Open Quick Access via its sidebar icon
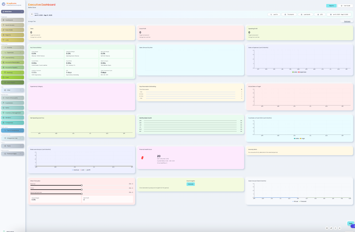This screenshot has width=355, height=232. [x=3, y=25]
